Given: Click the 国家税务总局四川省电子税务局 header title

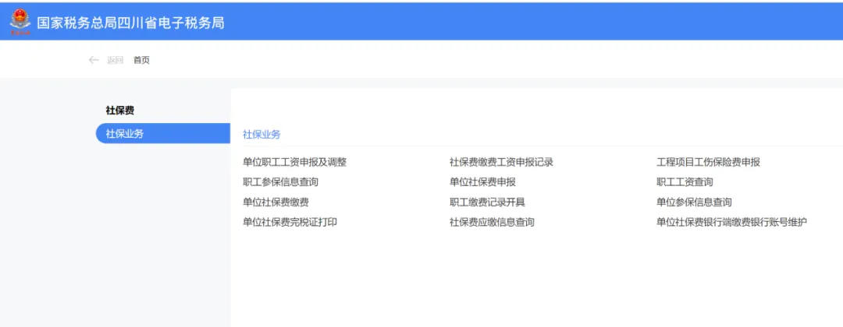Looking at the screenshot, I should 130,23.
